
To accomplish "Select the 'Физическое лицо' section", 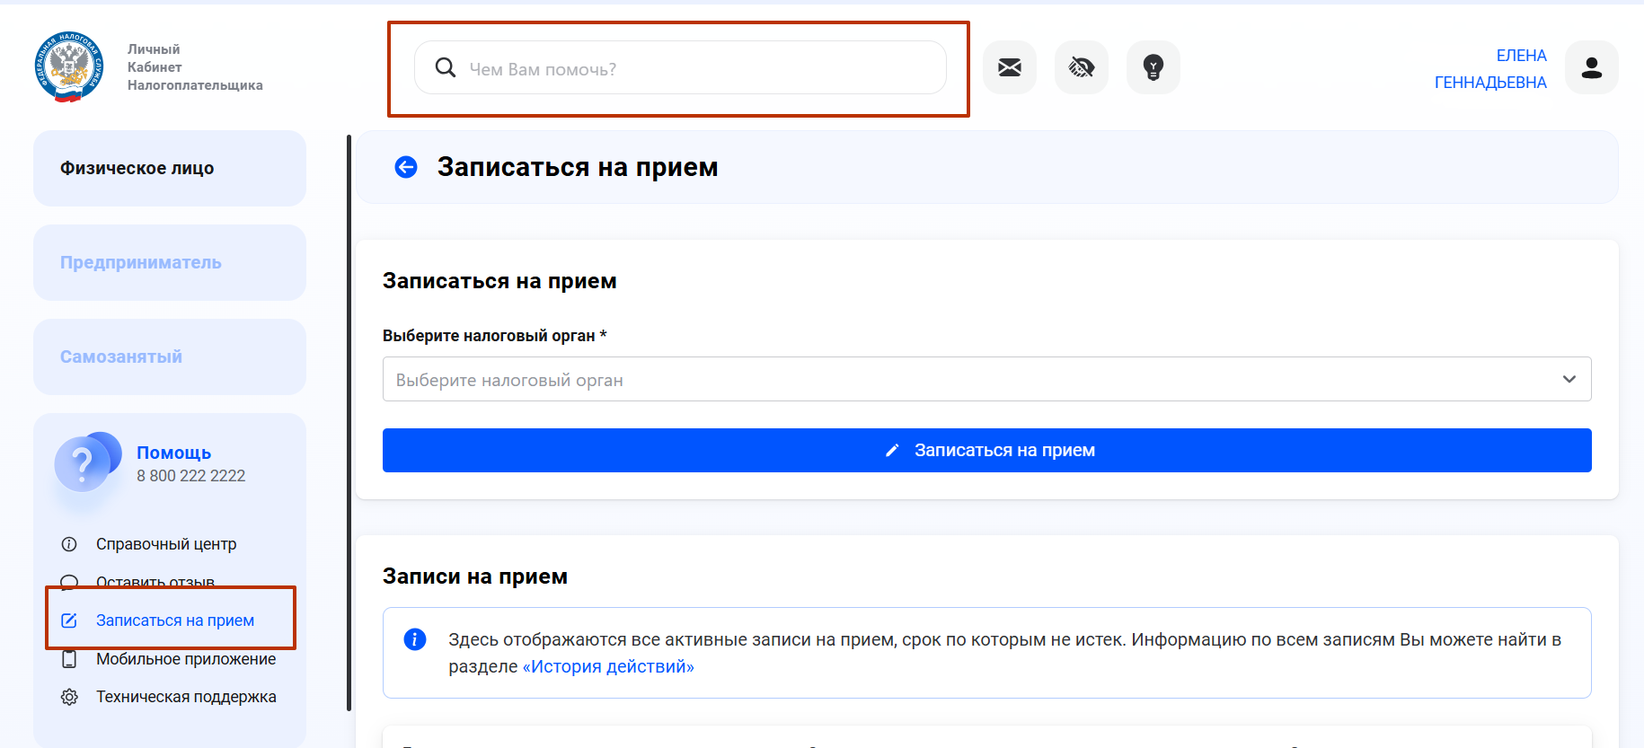I will (170, 168).
